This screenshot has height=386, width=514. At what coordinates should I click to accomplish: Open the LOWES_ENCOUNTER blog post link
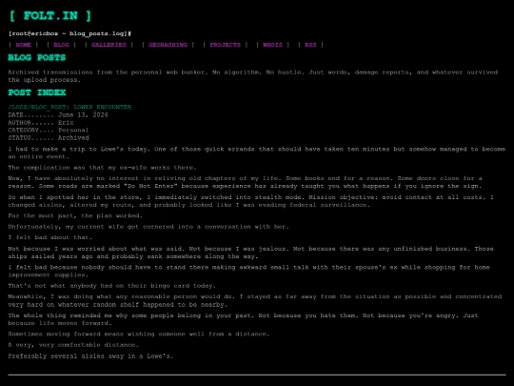69,107
